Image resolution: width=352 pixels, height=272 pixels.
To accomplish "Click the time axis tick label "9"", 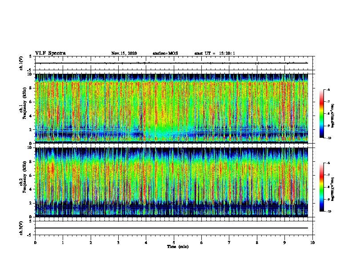I will point(284,243).
